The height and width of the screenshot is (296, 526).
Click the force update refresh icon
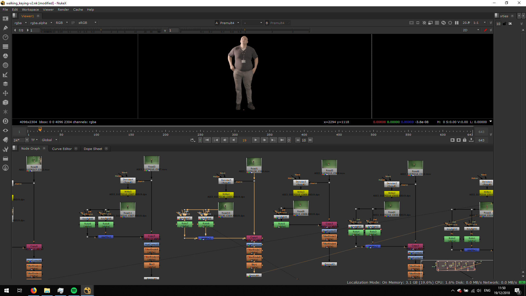click(444, 23)
